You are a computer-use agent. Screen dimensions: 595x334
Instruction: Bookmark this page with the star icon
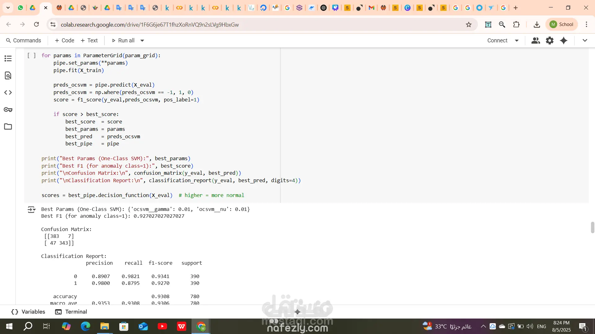pyautogui.click(x=469, y=24)
